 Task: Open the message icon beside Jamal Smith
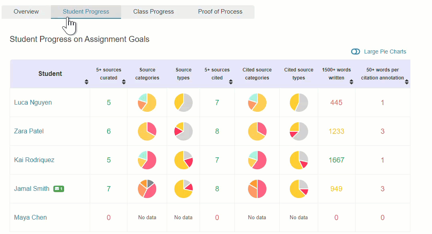[x=59, y=188]
